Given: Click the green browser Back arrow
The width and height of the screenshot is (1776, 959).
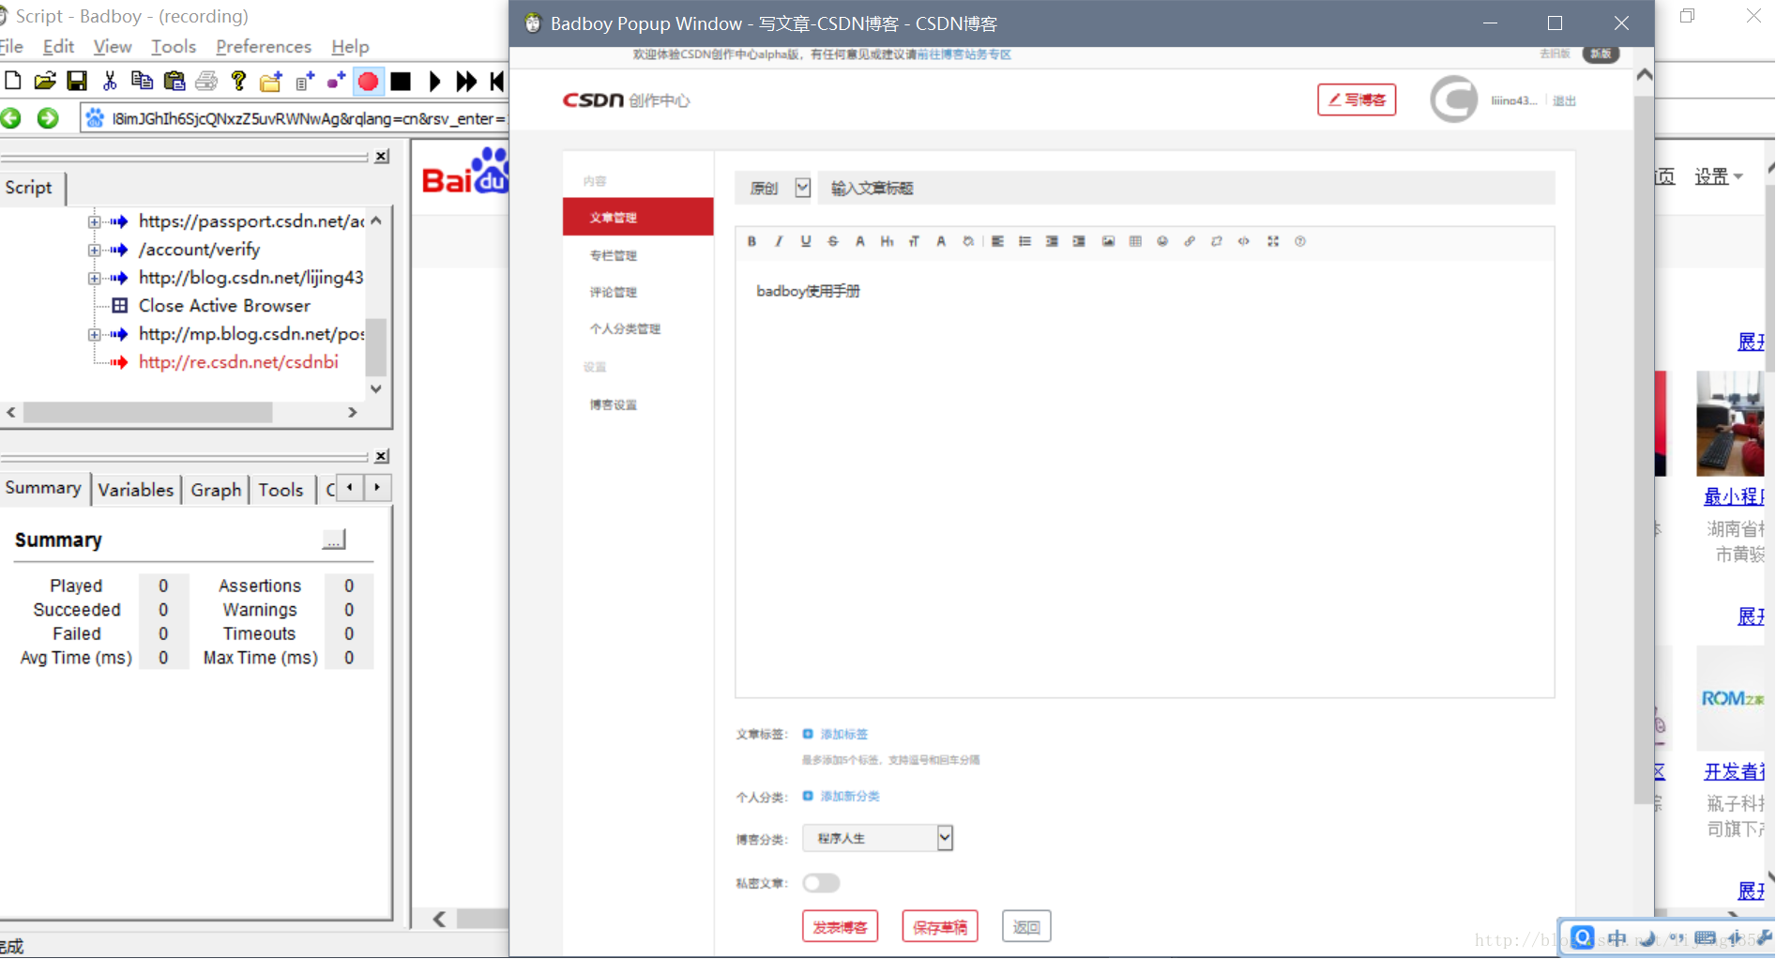Looking at the screenshot, I should (11, 118).
